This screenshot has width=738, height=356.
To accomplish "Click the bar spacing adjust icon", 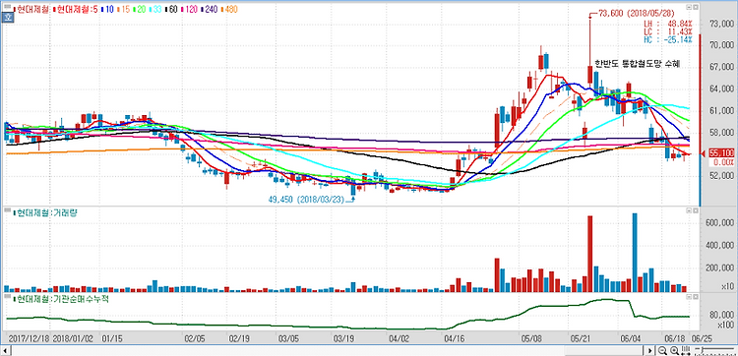I will coord(687,350).
